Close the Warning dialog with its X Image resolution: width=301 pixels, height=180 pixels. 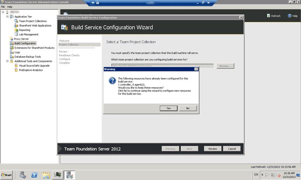[x=196, y=69]
